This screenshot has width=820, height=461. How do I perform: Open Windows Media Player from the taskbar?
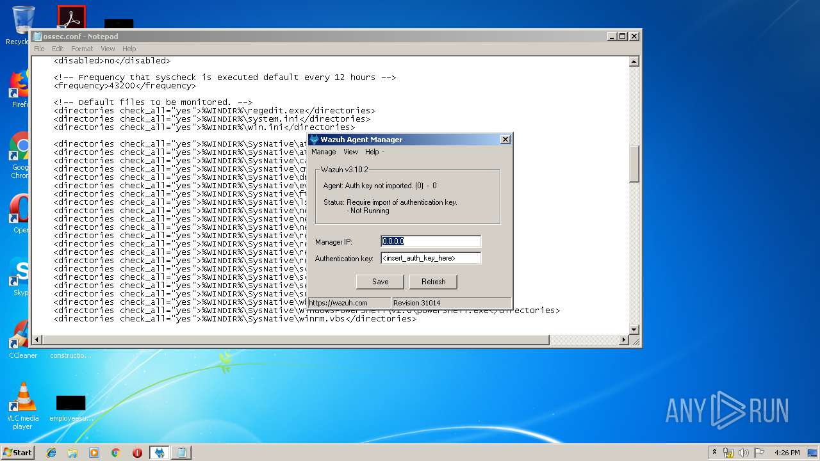point(94,453)
